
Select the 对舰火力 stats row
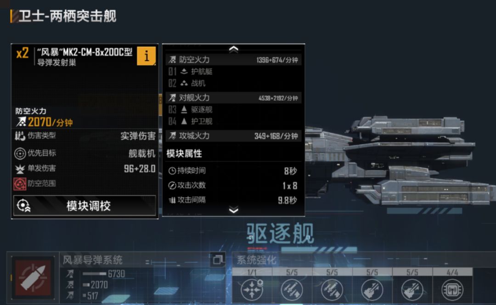pyautogui.click(x=233, y=98)
